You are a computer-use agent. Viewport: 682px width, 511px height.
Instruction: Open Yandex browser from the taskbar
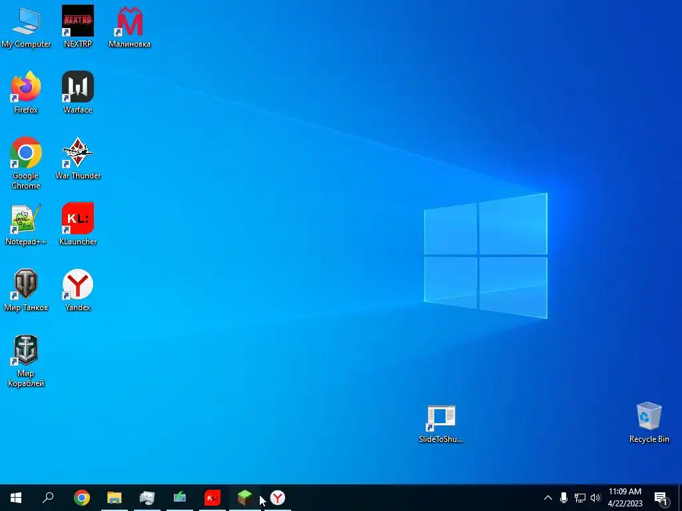pos(278,498)
